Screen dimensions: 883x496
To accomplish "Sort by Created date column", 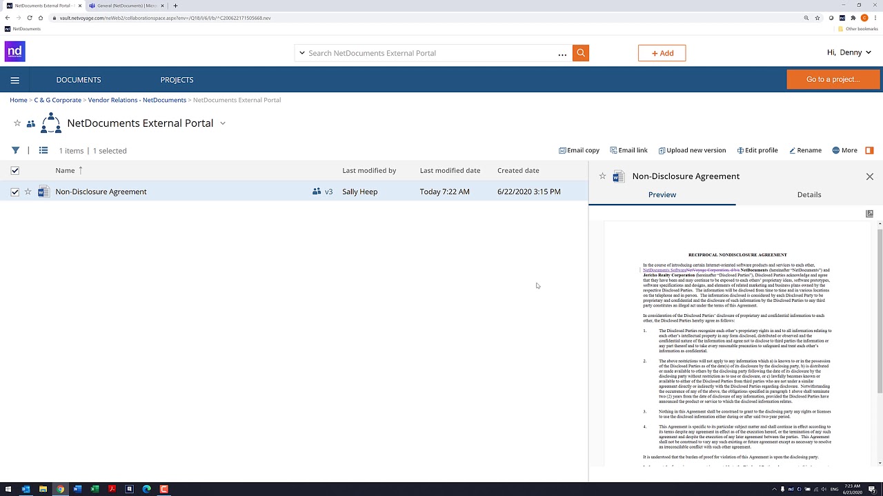I will (x=518, y=170).
